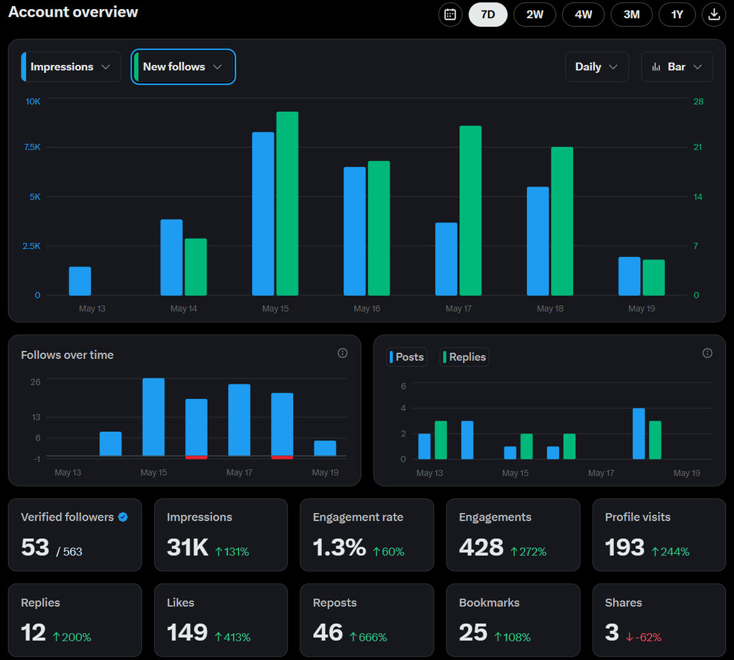Click info icon on Follows over time card
Viewport: 734px width, 660px height.
coord(343,353)
